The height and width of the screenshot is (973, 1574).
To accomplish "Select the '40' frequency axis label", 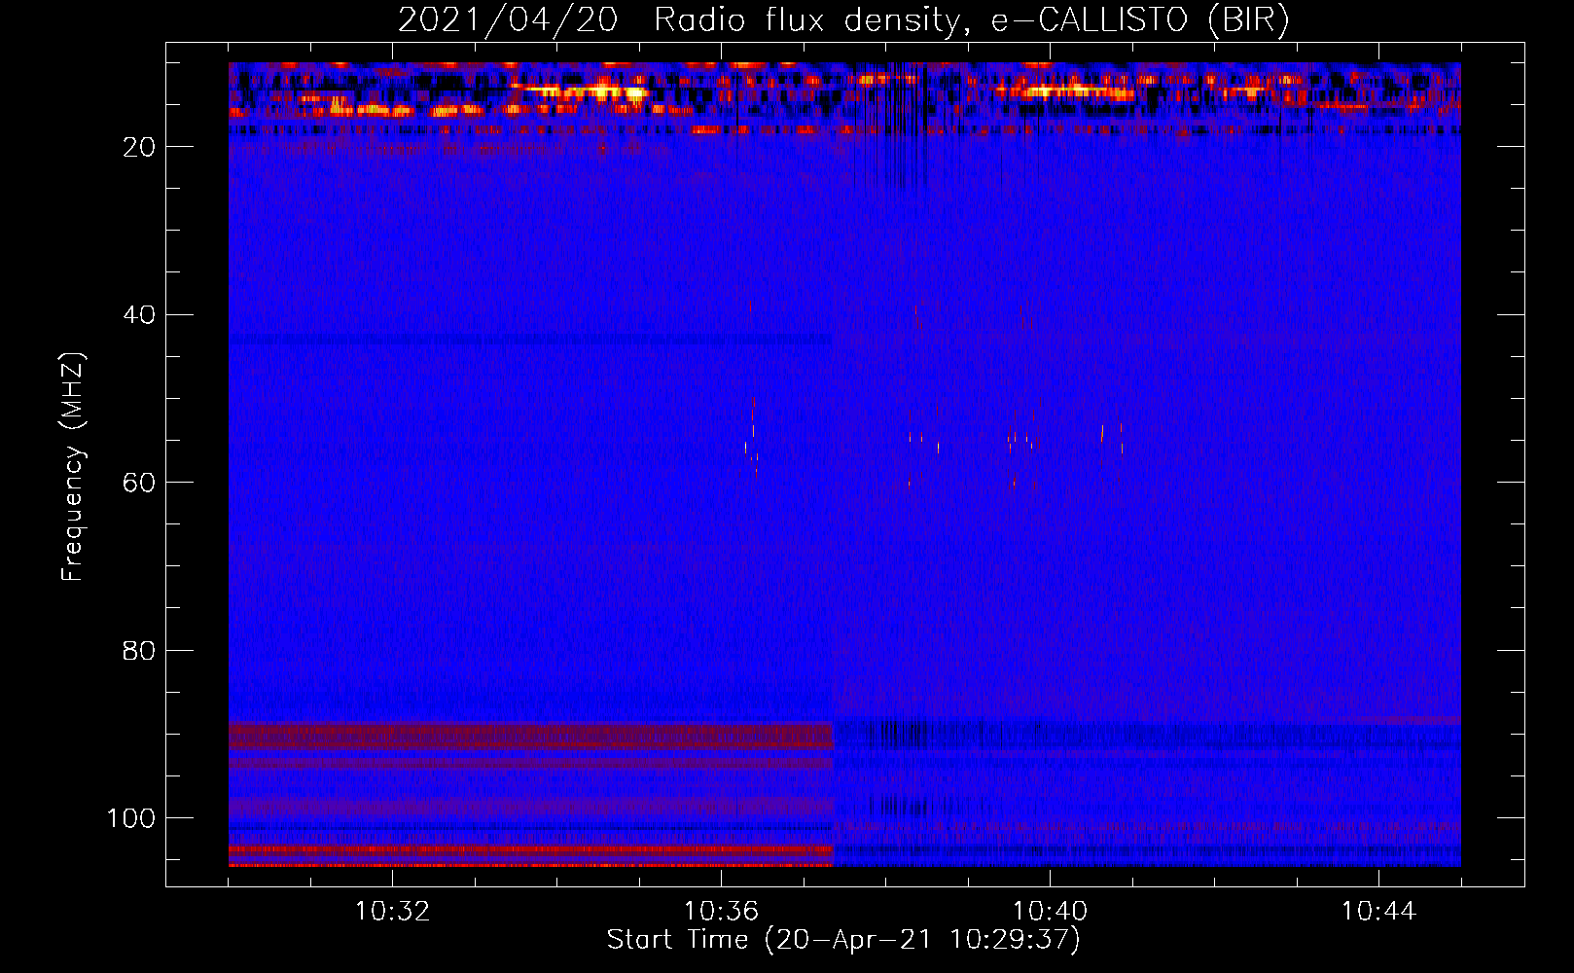I will pos(139,315).
